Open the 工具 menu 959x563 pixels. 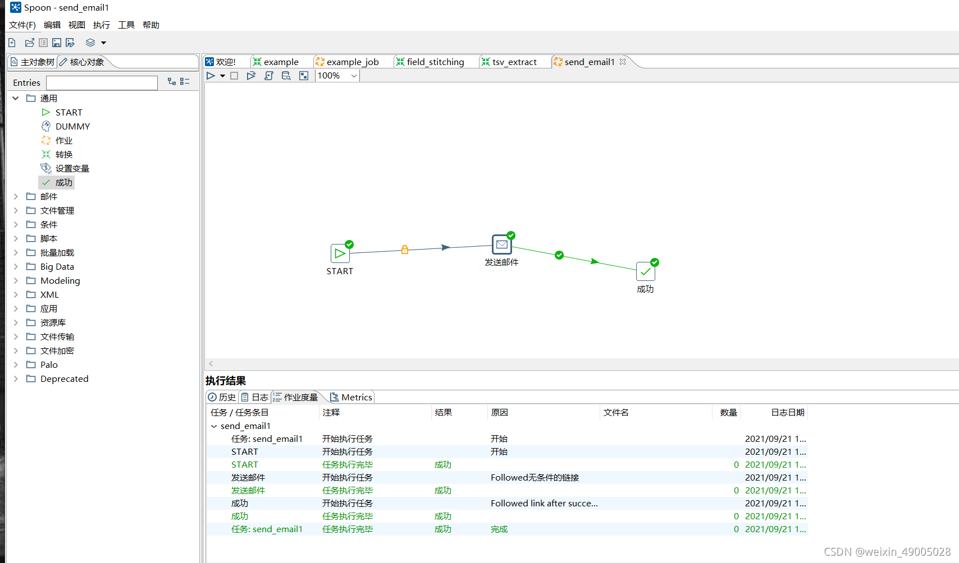point(126,25)
